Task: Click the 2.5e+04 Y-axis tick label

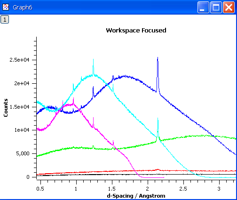Action: 19,60
